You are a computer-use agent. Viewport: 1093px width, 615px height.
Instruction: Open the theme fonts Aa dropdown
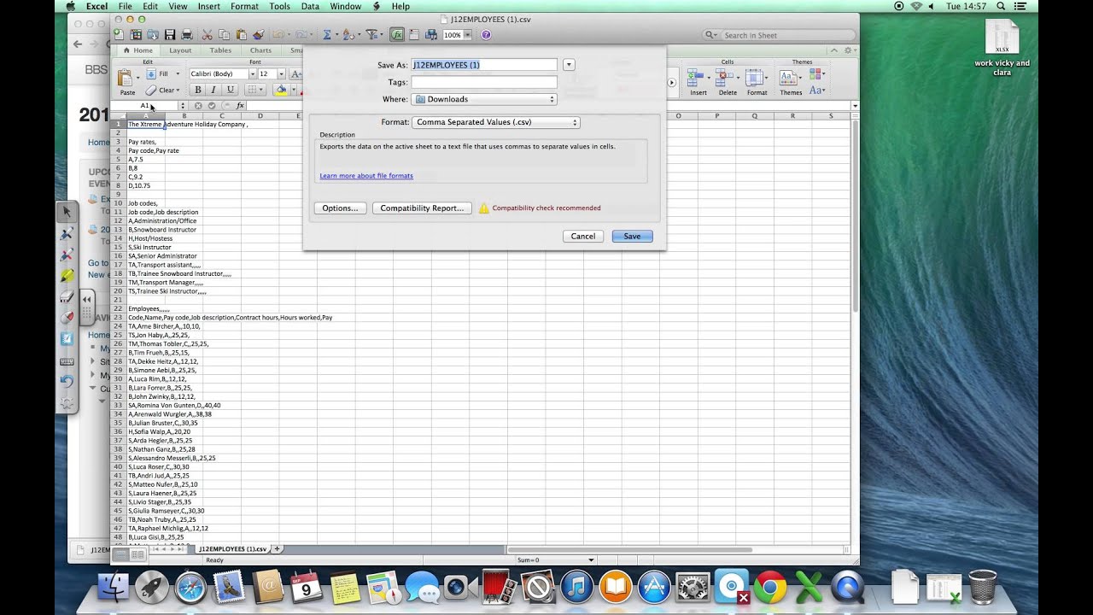[x=815, y=90]
